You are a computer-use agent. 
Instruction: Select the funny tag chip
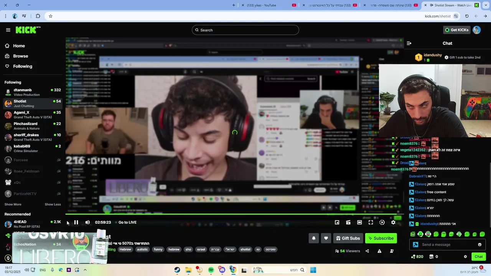tap(158, 249)
